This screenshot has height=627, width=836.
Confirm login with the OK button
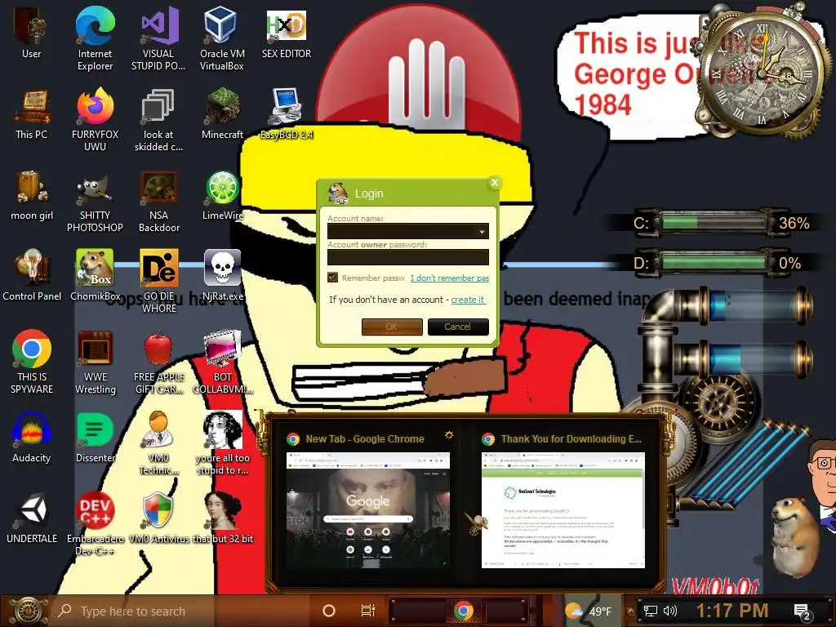392,327
